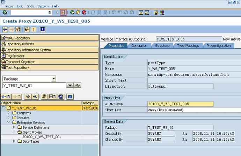Click the Help question mark icon
This screenshot has width=241, height=156.
pos(156,13)
